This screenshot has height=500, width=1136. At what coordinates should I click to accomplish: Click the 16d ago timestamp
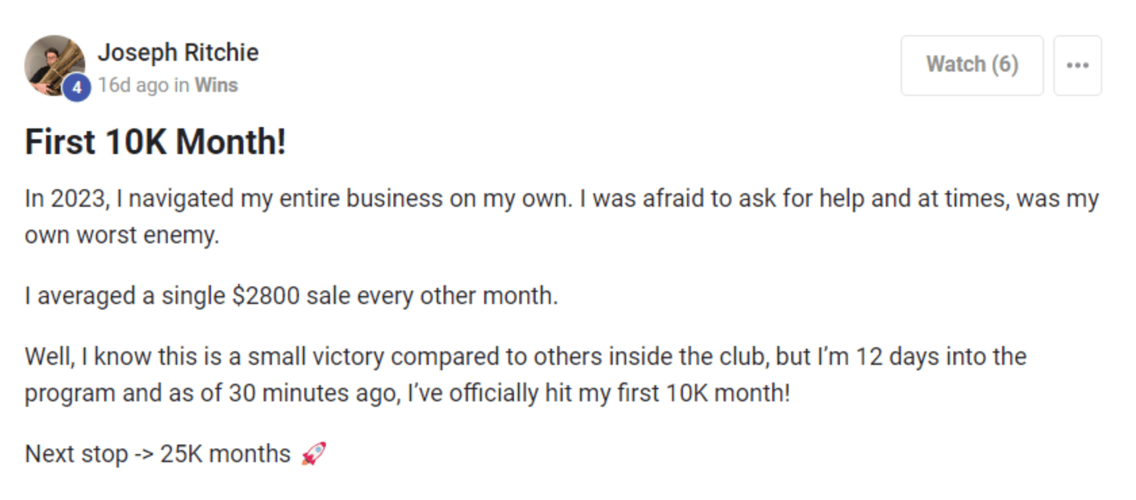click(x=133, y=85)
